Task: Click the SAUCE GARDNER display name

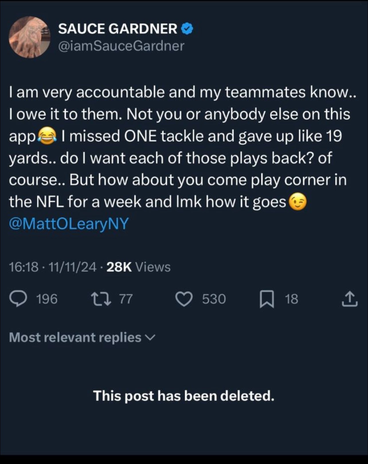Action: (x=118, y=29)
